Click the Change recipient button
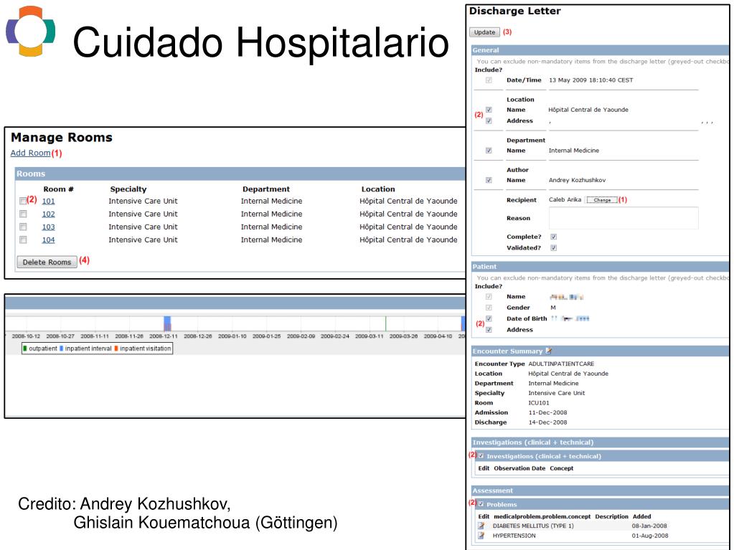The height and width of the screenshot is (550, 734). pos(602,199)
